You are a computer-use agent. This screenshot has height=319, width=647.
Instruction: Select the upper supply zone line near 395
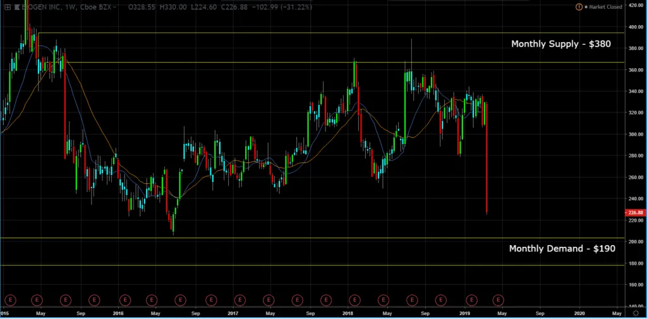331,33
